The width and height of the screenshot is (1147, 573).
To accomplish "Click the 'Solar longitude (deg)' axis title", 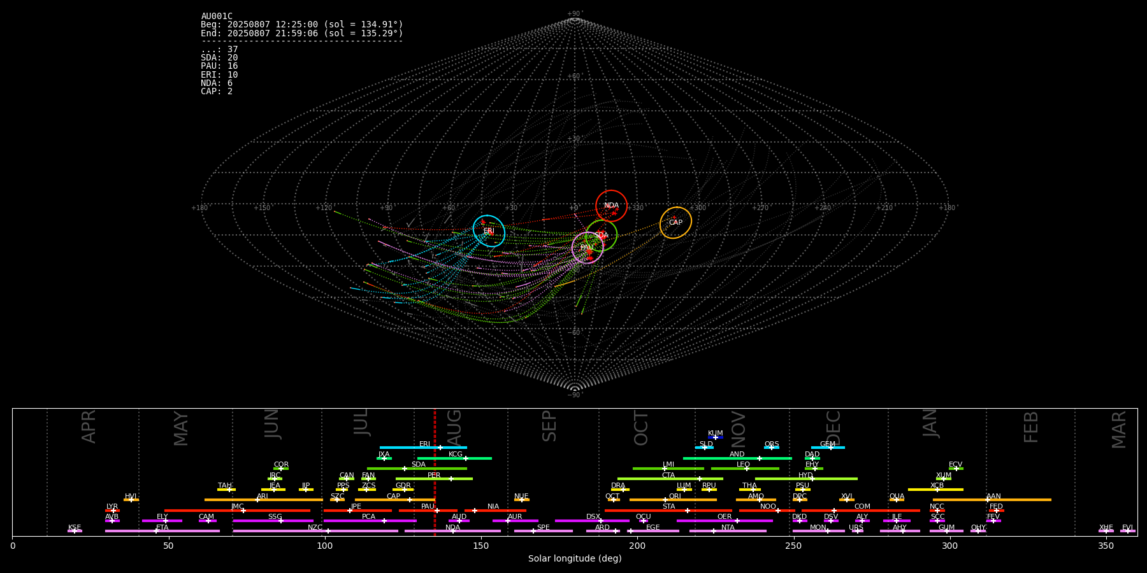I will pyautogui.click(x=575, y=559).
